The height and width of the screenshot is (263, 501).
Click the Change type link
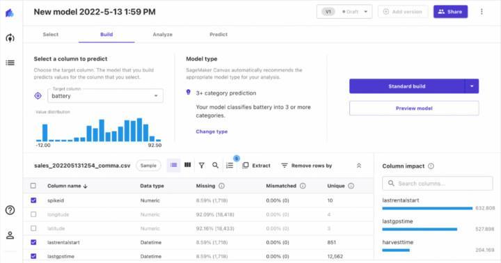coord(212,131)
